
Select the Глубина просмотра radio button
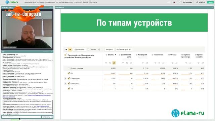[x=182, y=55]
